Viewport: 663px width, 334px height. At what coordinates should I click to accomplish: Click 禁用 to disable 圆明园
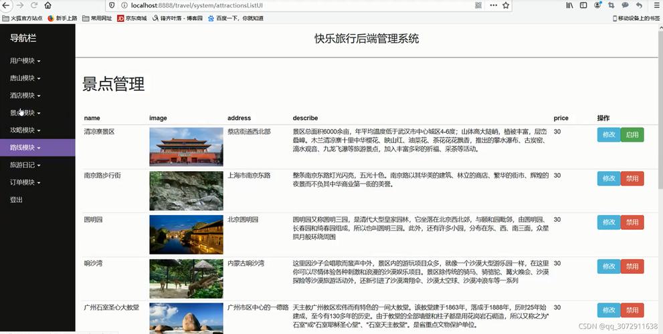point(632,222)
